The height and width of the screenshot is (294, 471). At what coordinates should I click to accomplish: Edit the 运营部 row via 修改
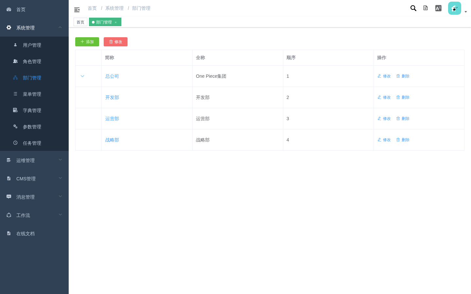tap(384, 119)
